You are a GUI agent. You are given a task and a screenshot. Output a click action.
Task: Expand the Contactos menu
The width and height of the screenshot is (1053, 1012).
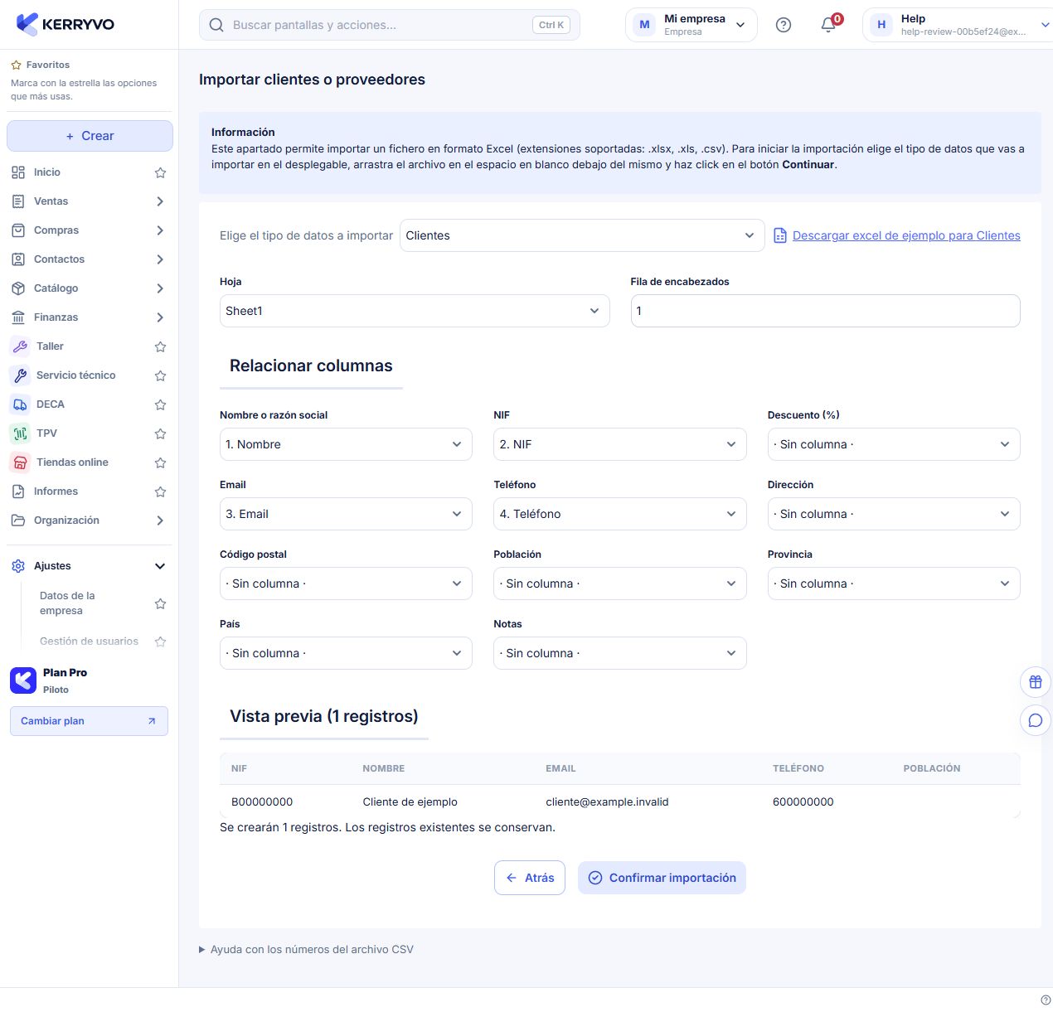pyautogui.click(x=90, y=259)
